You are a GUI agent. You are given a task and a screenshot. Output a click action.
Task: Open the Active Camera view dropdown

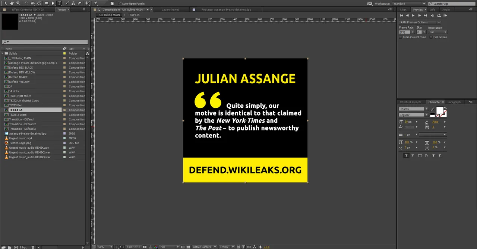(x=204, y=247)
